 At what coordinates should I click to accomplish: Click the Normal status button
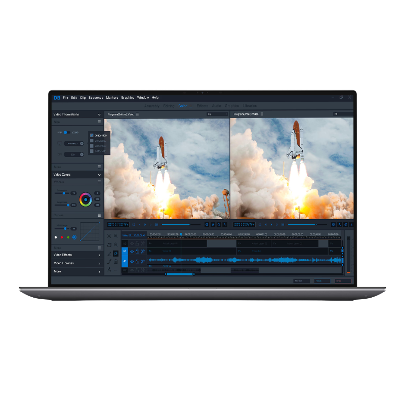301,281
